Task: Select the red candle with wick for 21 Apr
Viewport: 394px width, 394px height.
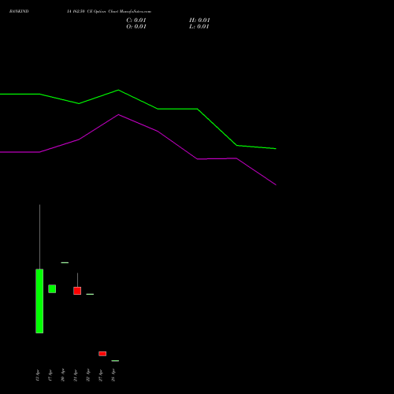Action: coord(77,291)
